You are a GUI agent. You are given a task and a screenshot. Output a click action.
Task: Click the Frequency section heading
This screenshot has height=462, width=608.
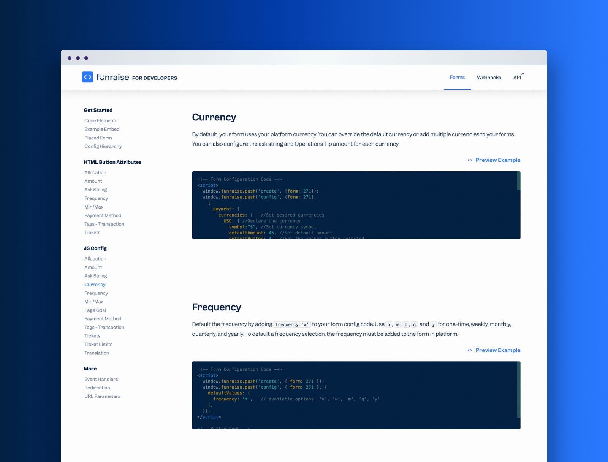[x=217, y=307]
